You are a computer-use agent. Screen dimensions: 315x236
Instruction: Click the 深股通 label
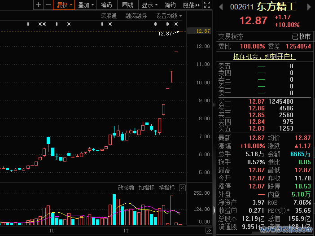[x=108, y=16]
